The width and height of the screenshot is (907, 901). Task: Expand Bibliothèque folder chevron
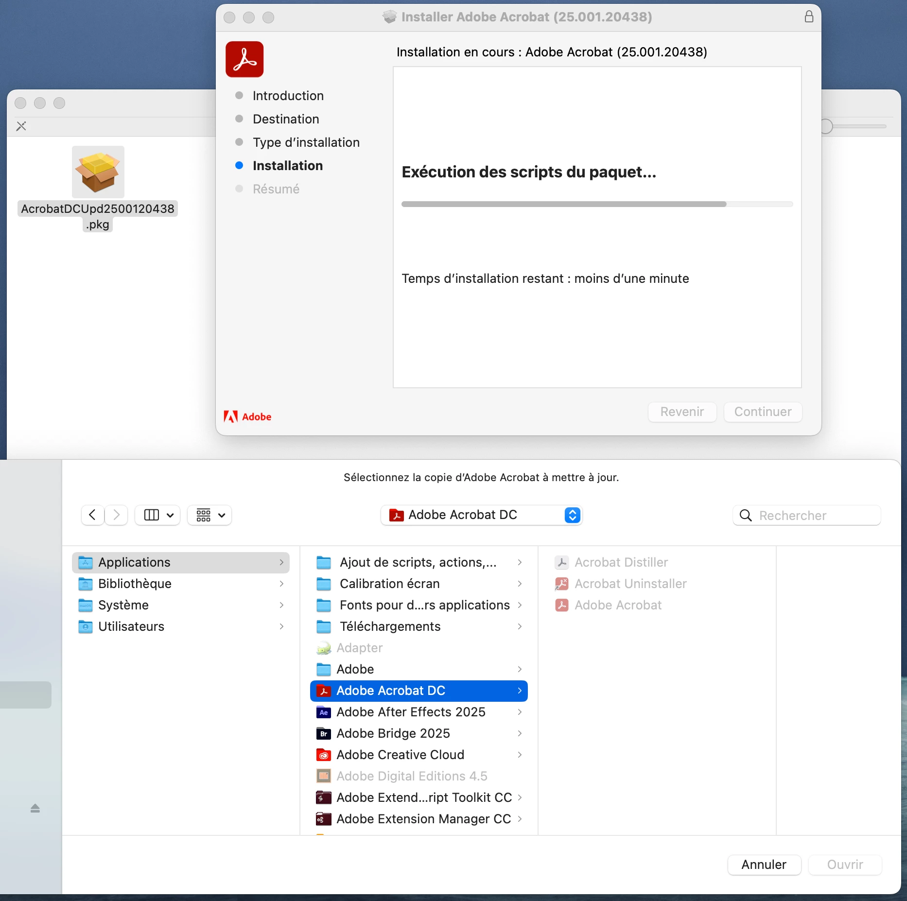[x=281, y=584]
